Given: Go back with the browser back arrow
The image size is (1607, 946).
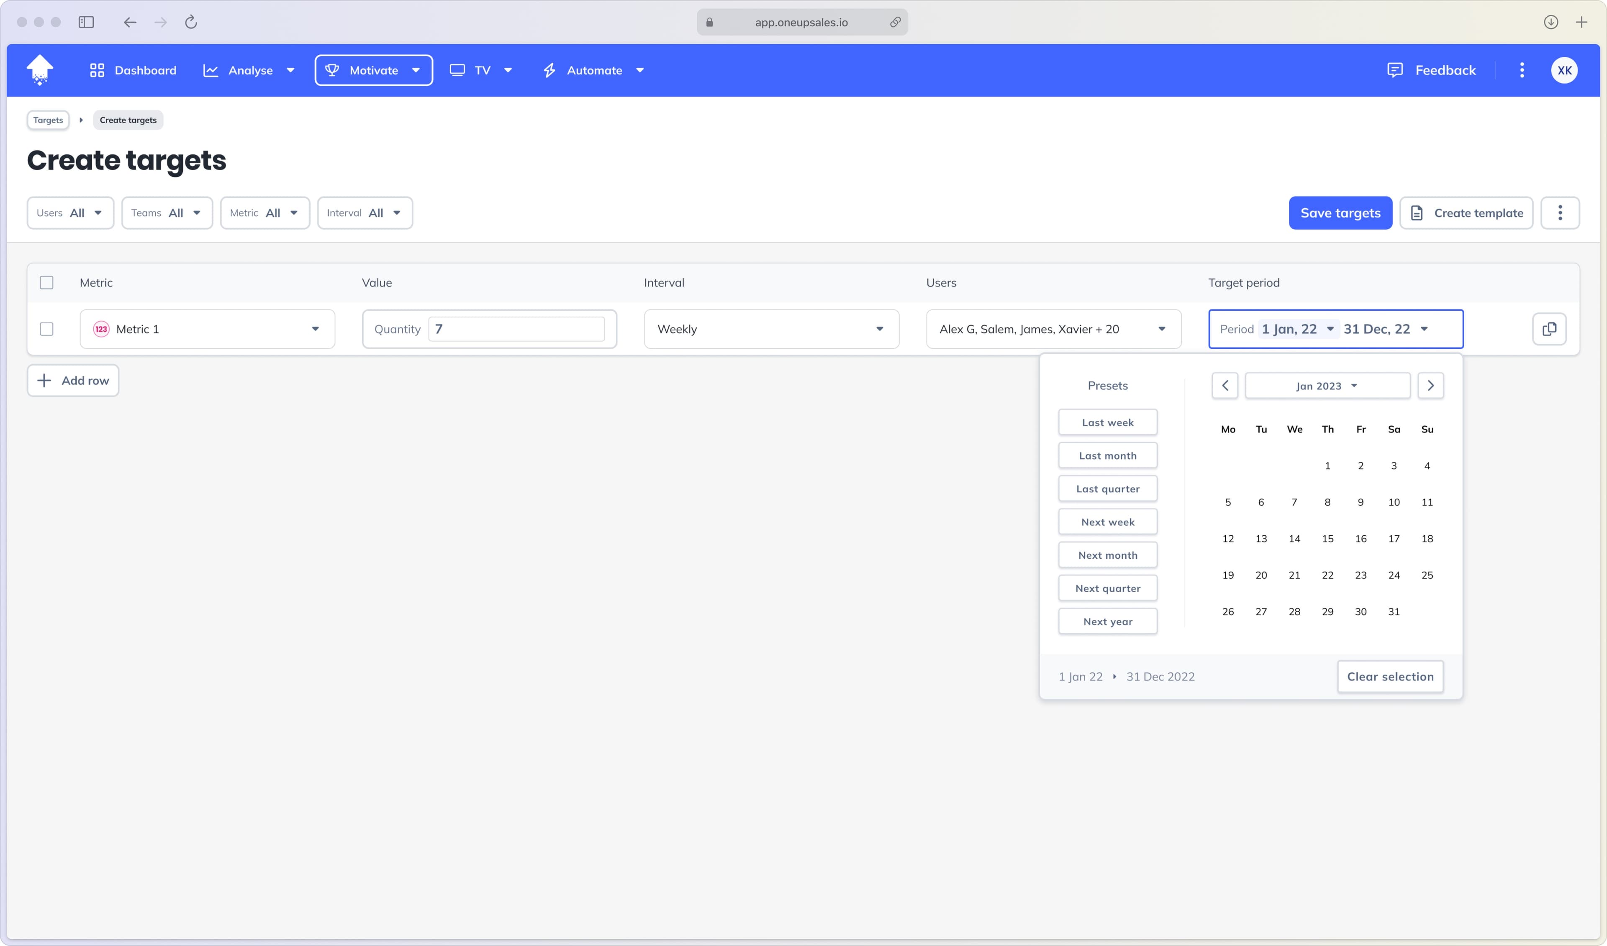Looking at the screenshot, I should point(130,22).
